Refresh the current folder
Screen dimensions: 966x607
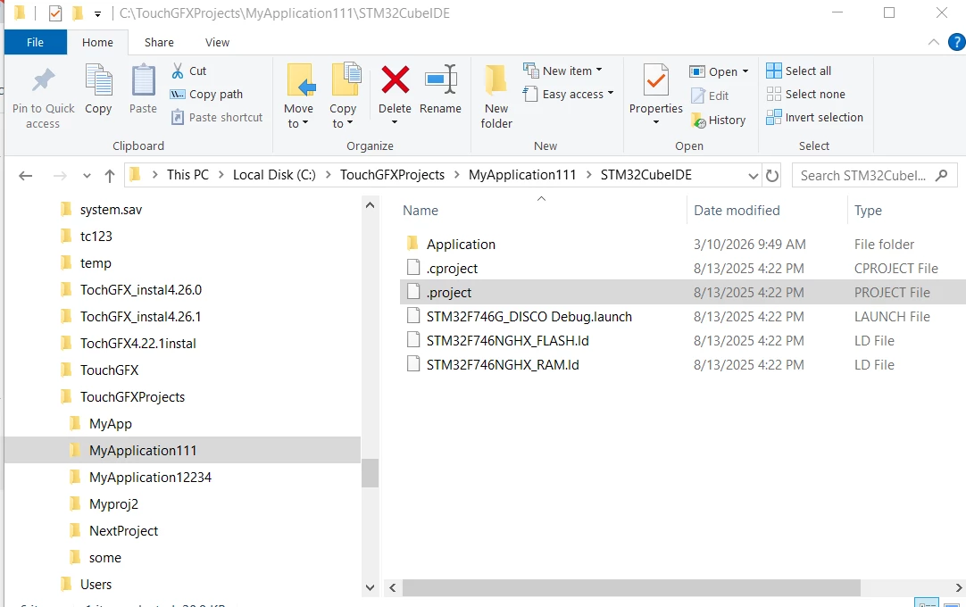tap(772, 176)
